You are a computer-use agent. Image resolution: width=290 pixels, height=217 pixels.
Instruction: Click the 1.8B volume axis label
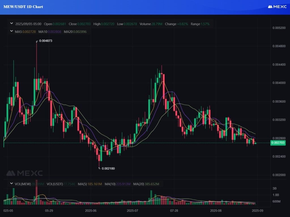click(x=276, y=195)
